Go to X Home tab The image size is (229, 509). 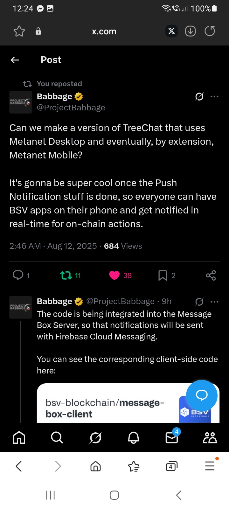click(x=19, y=438)
